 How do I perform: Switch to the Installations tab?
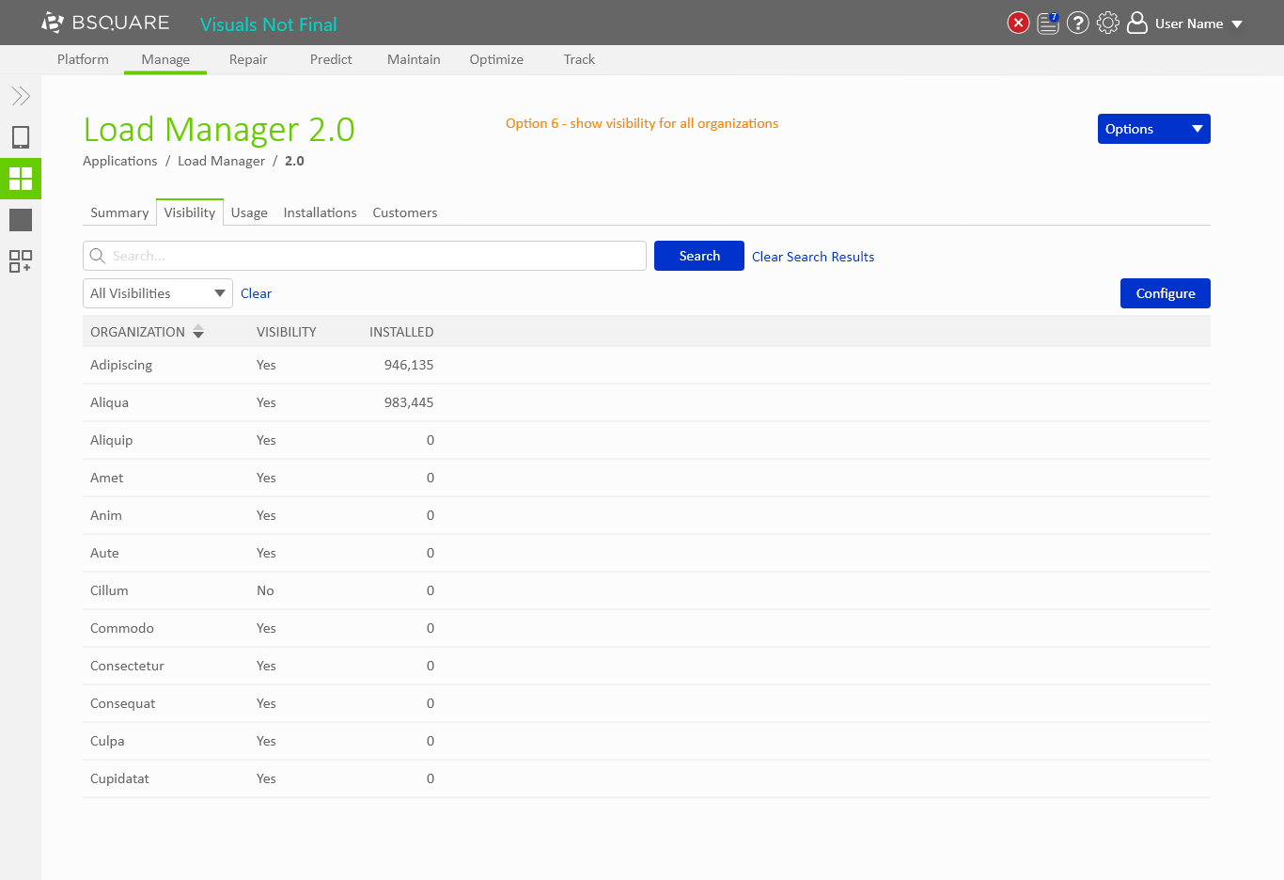point(320,212)
